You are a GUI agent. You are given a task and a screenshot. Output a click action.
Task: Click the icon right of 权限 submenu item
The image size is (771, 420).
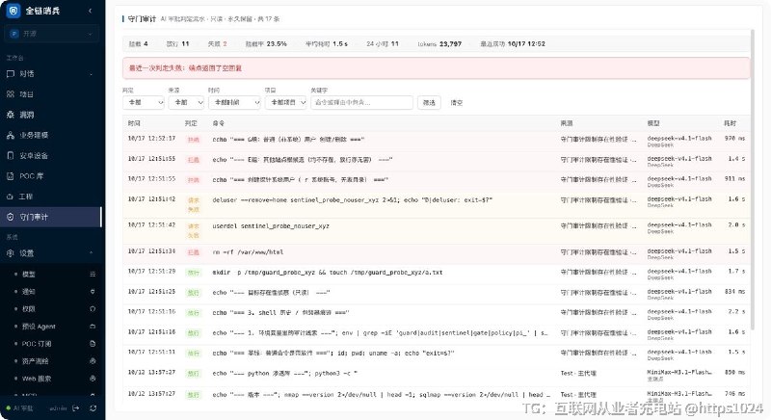click(93, 309)
